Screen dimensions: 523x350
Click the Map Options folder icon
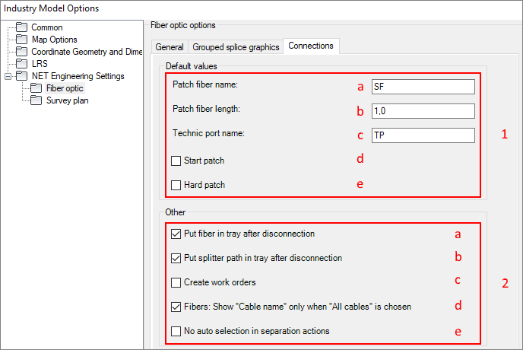coord(22,40)
